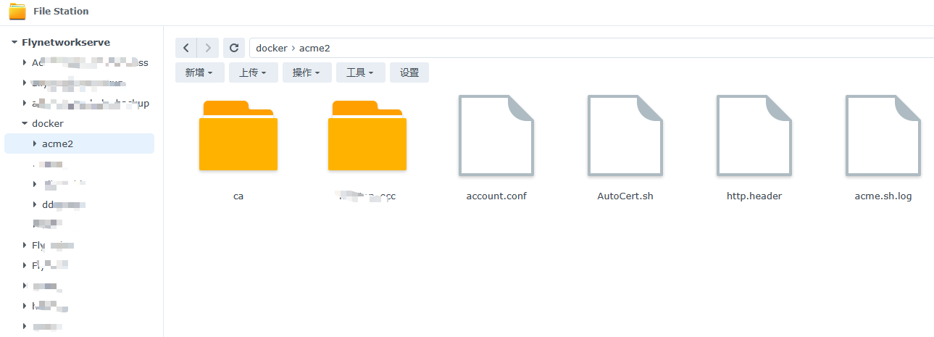Open the 上传 dropdown menu

coord(254,72)
